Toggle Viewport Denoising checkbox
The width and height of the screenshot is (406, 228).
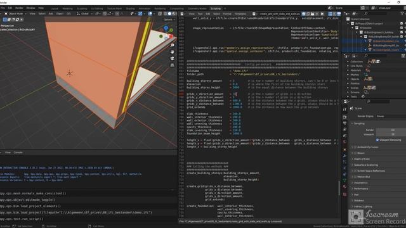pos(377,140)
